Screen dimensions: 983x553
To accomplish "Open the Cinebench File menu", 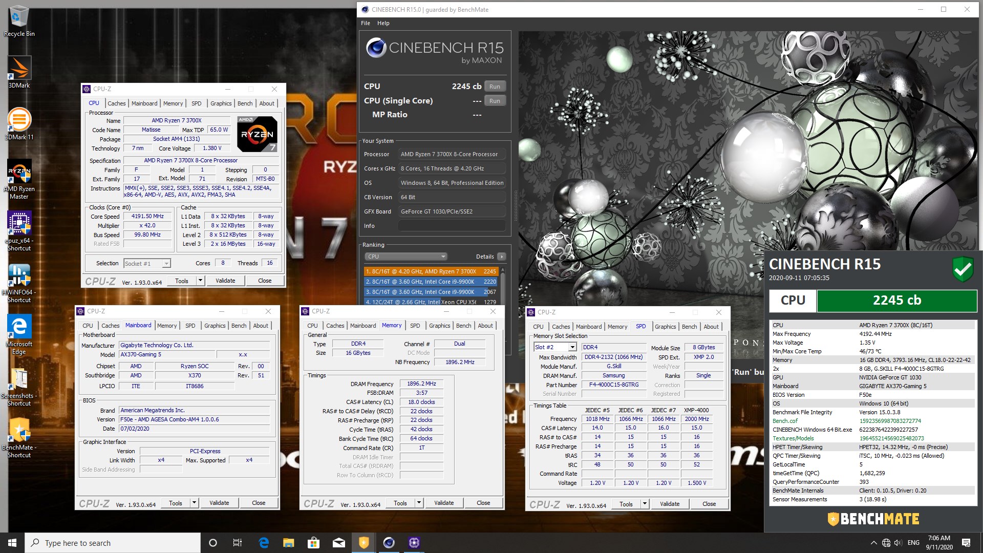I will (x=365, y=23).
